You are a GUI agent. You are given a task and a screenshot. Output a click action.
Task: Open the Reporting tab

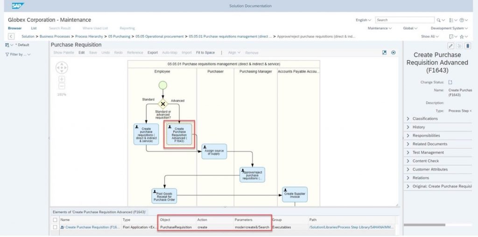(127, 28)
